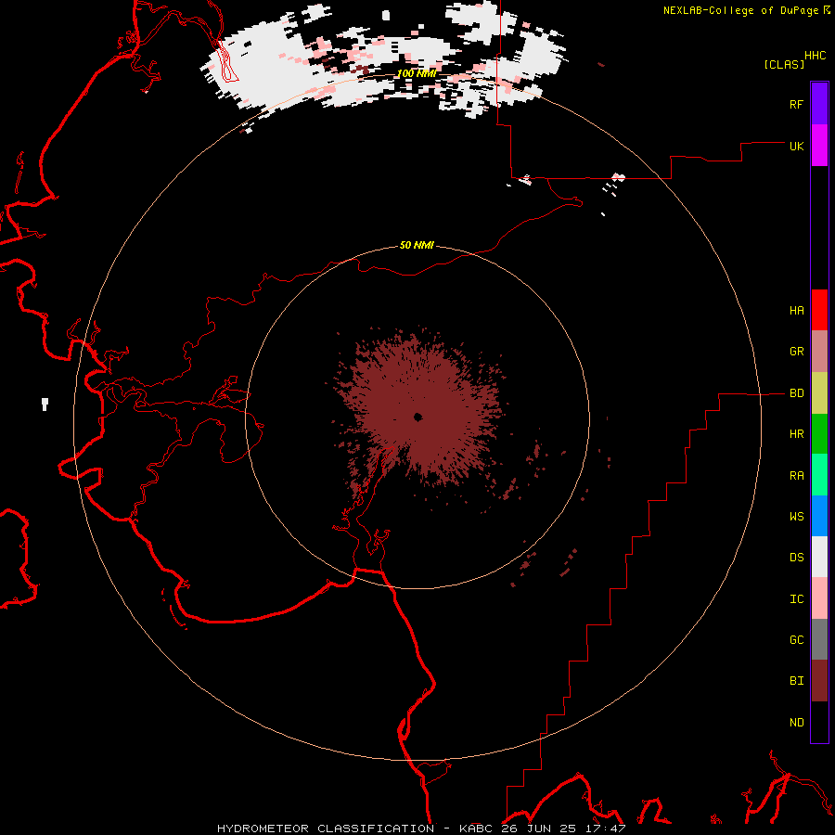The image size is (835, 835).
Task: Click the NEXLAB-College of DuPage credit text
Action: [740, 10]
